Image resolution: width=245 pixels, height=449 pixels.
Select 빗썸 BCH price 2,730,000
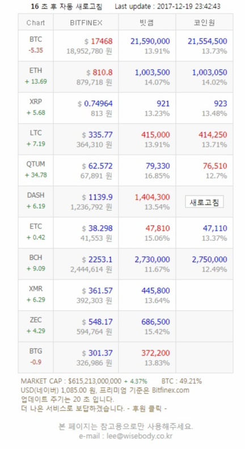click(x=153, y=260)
